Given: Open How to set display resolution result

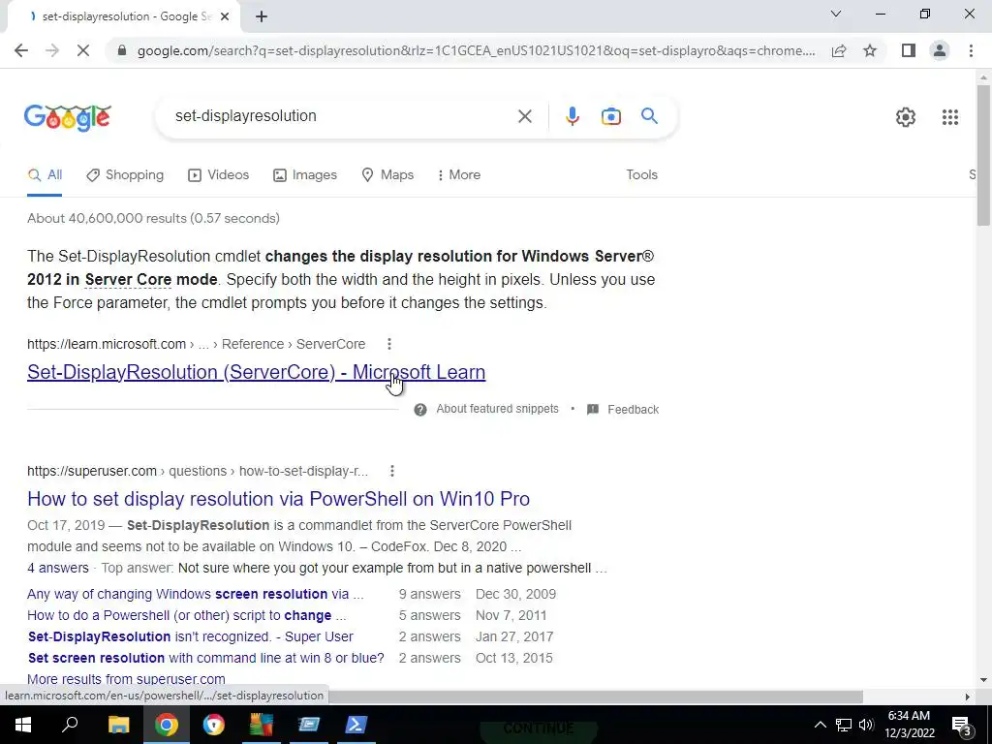Looking at the screenshot, I should point(278,499).
